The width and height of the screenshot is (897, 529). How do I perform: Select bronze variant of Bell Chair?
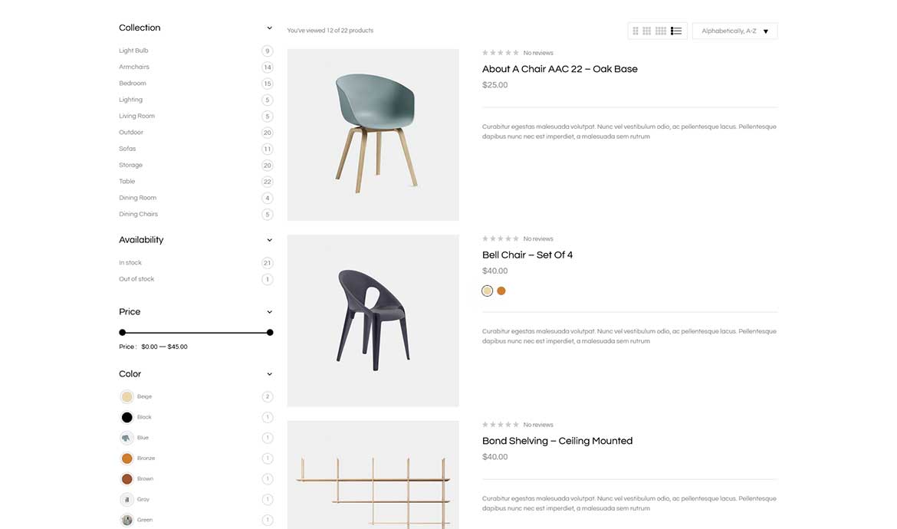501,291
